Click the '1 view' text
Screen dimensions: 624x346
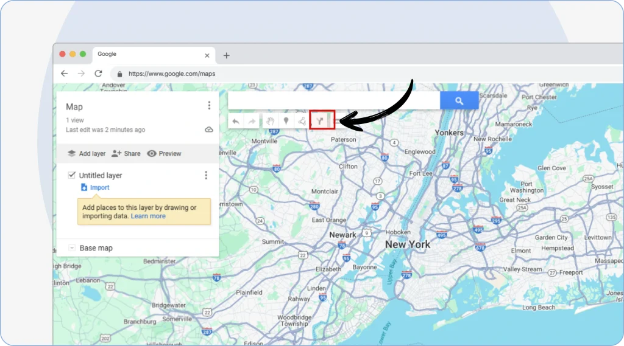point(75,120)
